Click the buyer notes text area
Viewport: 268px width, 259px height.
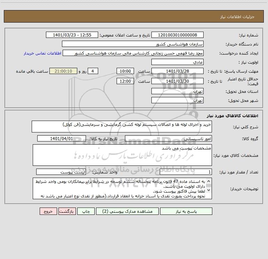coord(122,188)
